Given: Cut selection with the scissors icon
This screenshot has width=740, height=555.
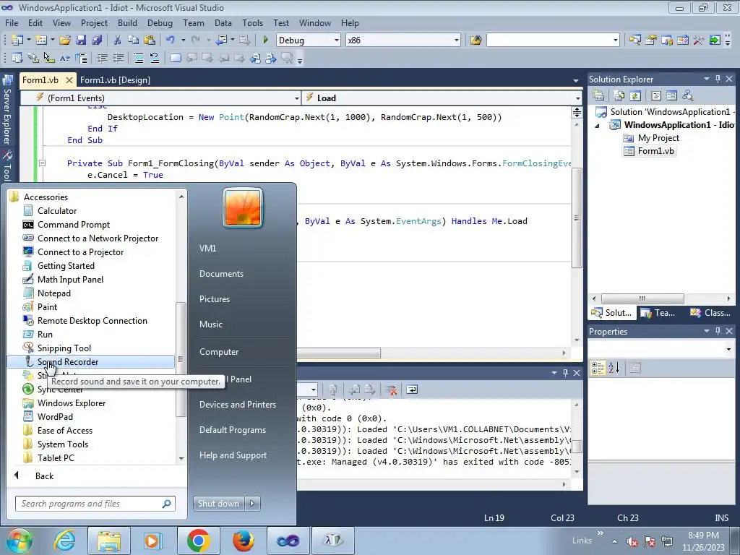Looking at the screenshot, I should click(x=118, y=40).
